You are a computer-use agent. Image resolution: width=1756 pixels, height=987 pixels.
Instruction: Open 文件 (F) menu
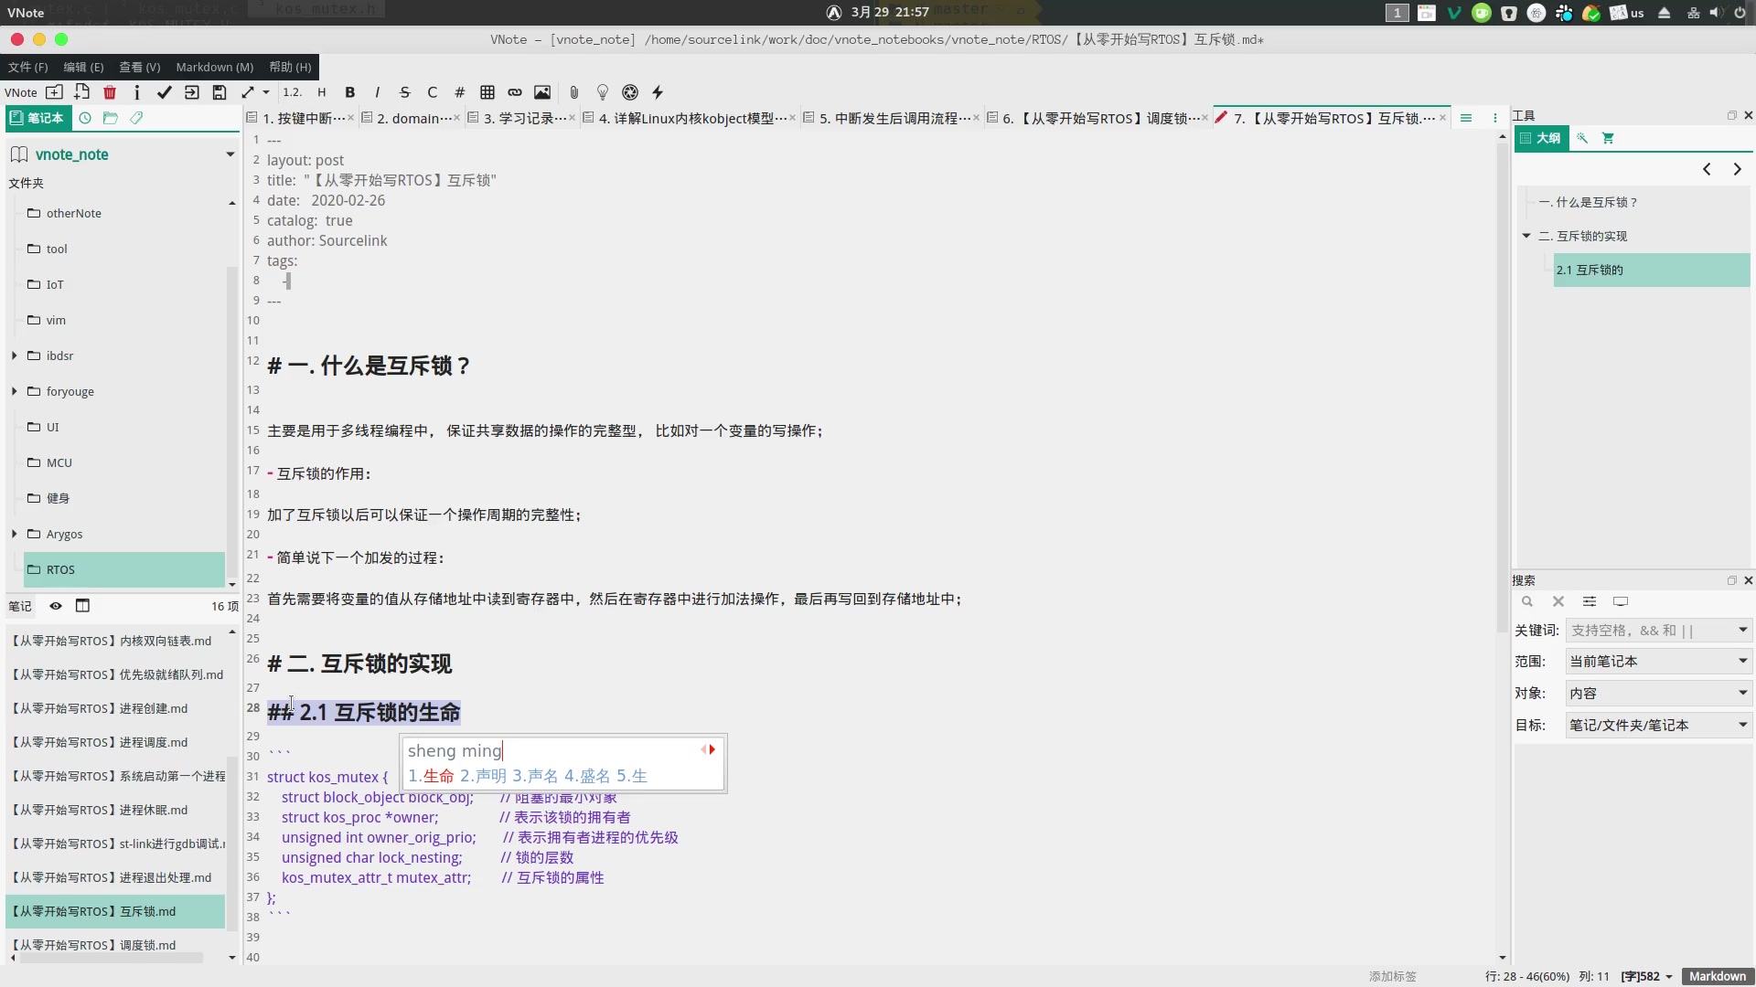point(27,67)
